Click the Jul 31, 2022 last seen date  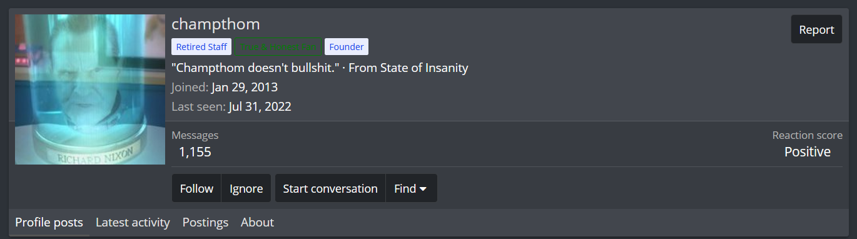[x=260, y=106]
